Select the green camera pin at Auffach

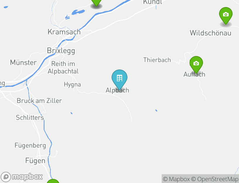tap(196, 65)
